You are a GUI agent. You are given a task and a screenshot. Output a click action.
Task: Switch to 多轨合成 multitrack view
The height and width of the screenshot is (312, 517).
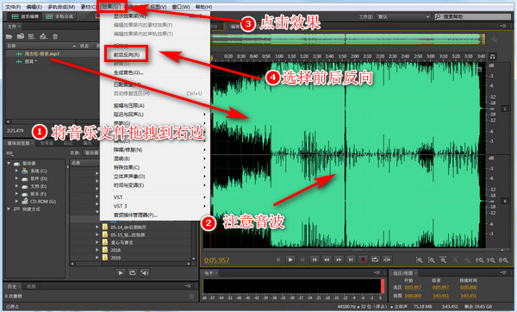tap(59, 16)
